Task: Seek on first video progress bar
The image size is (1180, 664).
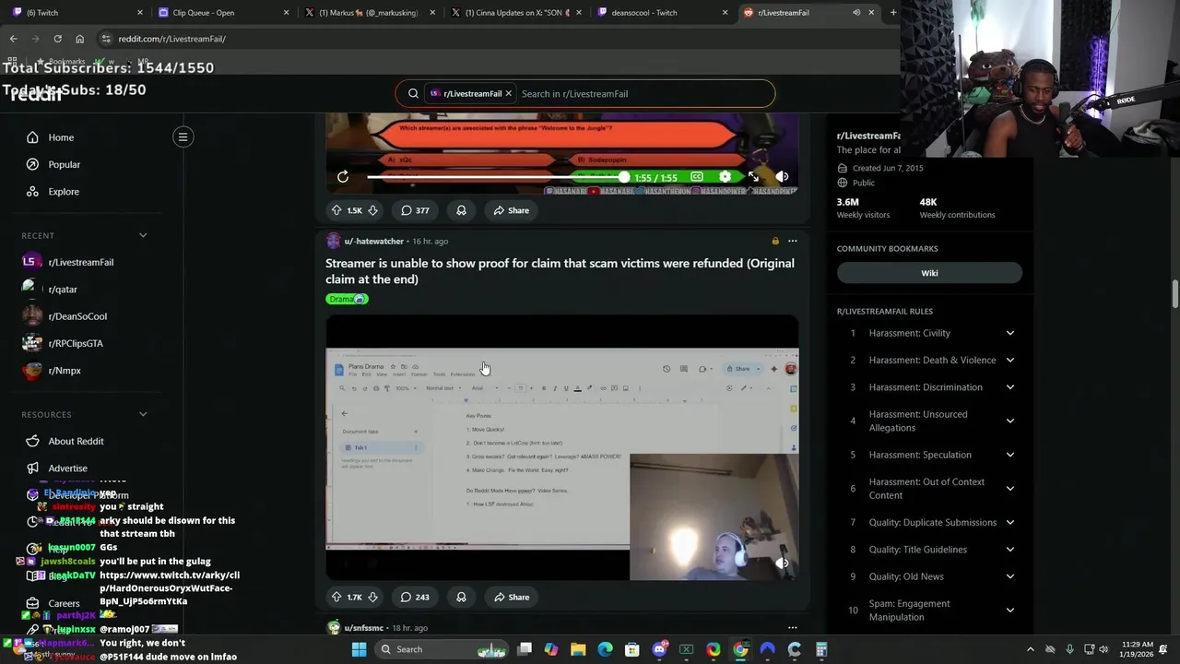Action: click(x=496, y=177)
